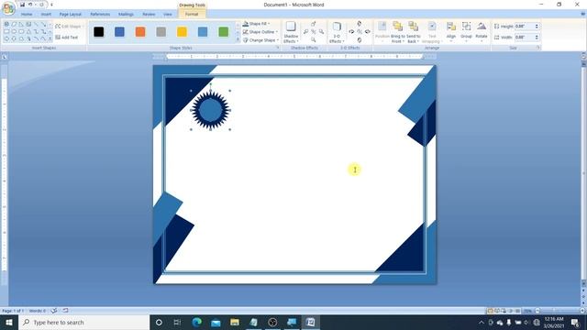Open Windows Start menu

click(9, 322)
